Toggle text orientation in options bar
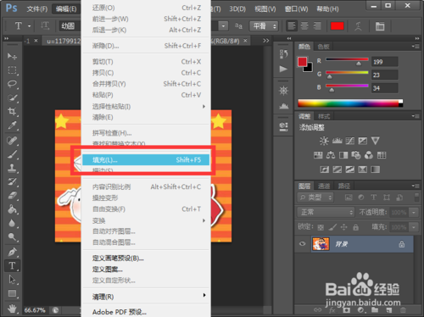424x317 pixels. tap(45, 26)
